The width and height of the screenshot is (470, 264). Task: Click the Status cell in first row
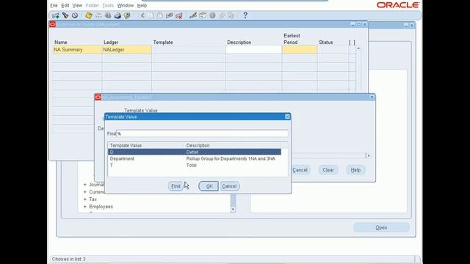pos(333,50)
